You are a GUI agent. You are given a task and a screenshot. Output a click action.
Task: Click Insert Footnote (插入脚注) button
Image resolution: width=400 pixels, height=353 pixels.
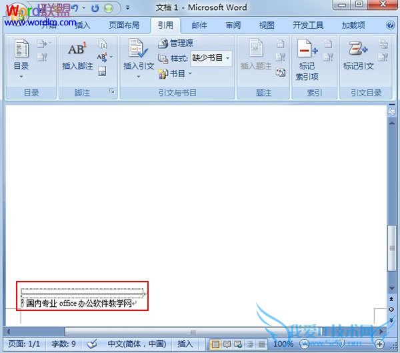[77, 55]
